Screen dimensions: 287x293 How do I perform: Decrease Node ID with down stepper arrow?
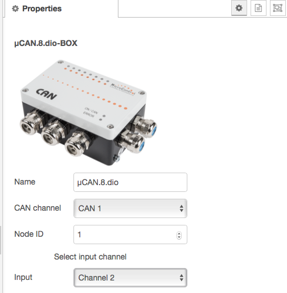(x=179, y=237)
